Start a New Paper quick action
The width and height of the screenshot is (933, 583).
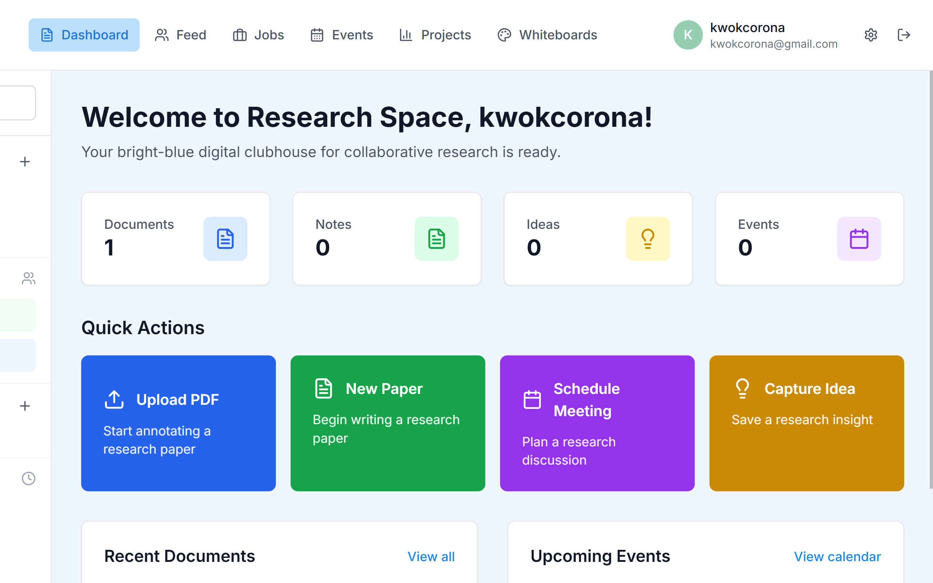click(x=387, y=423)
